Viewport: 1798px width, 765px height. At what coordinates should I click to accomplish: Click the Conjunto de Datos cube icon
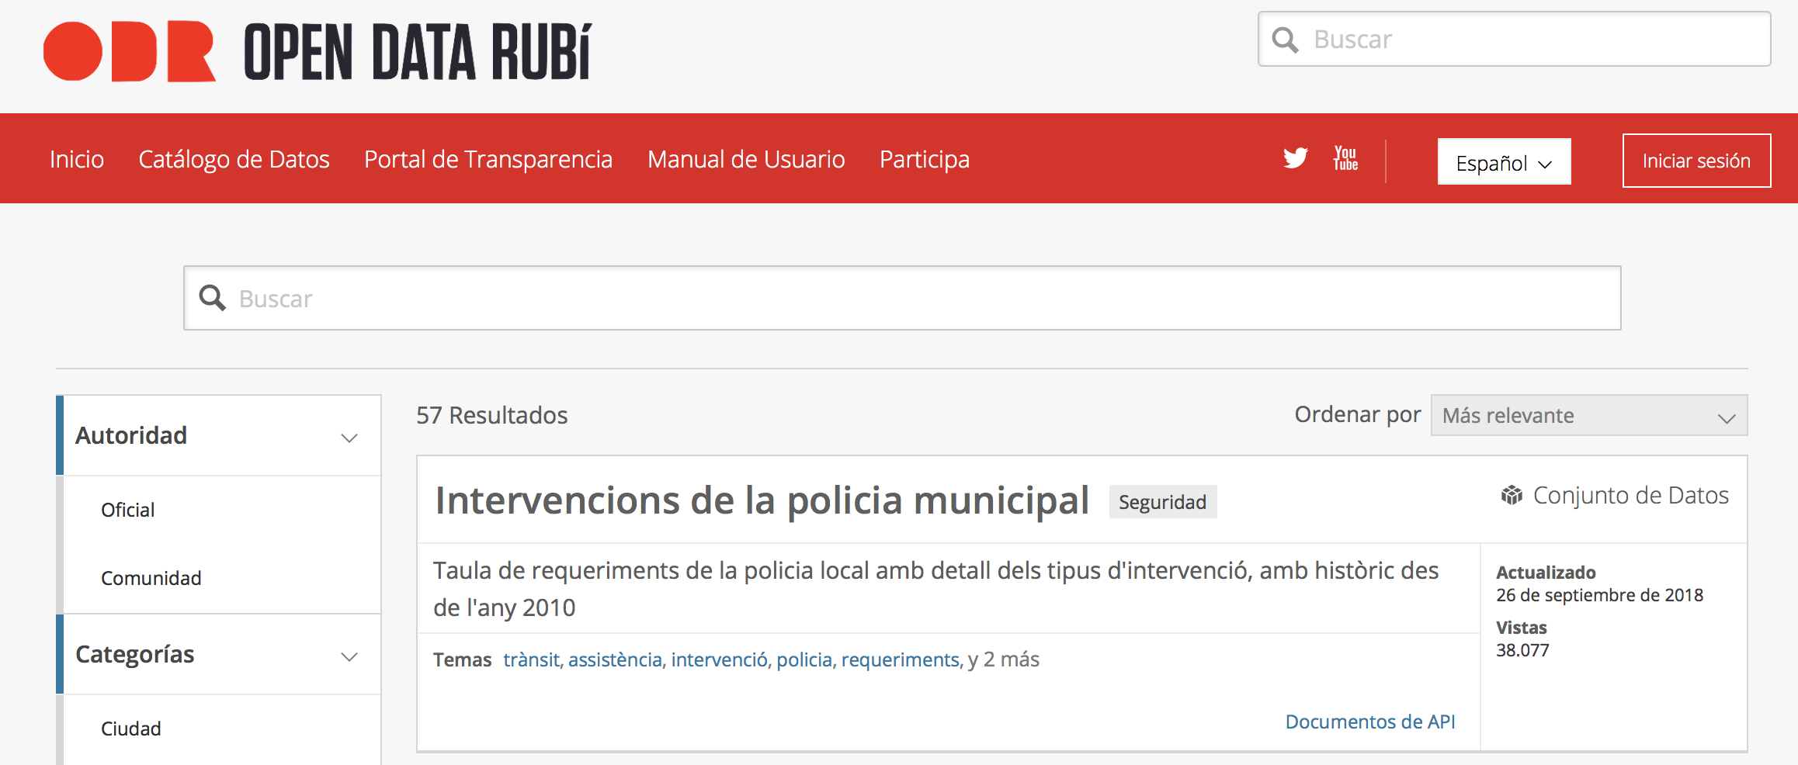tap(1512, 495)
